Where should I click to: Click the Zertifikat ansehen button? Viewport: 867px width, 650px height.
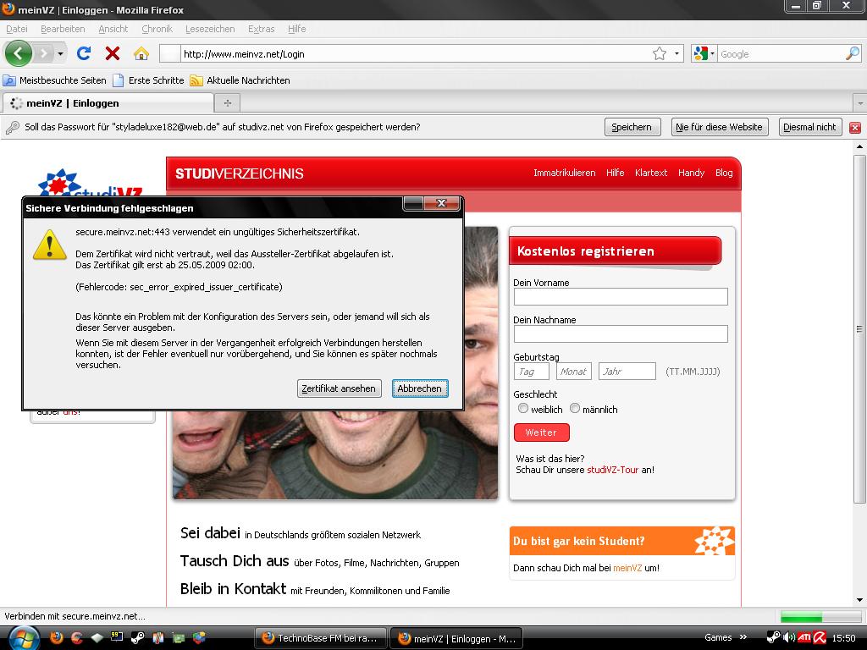click(340, 388)
